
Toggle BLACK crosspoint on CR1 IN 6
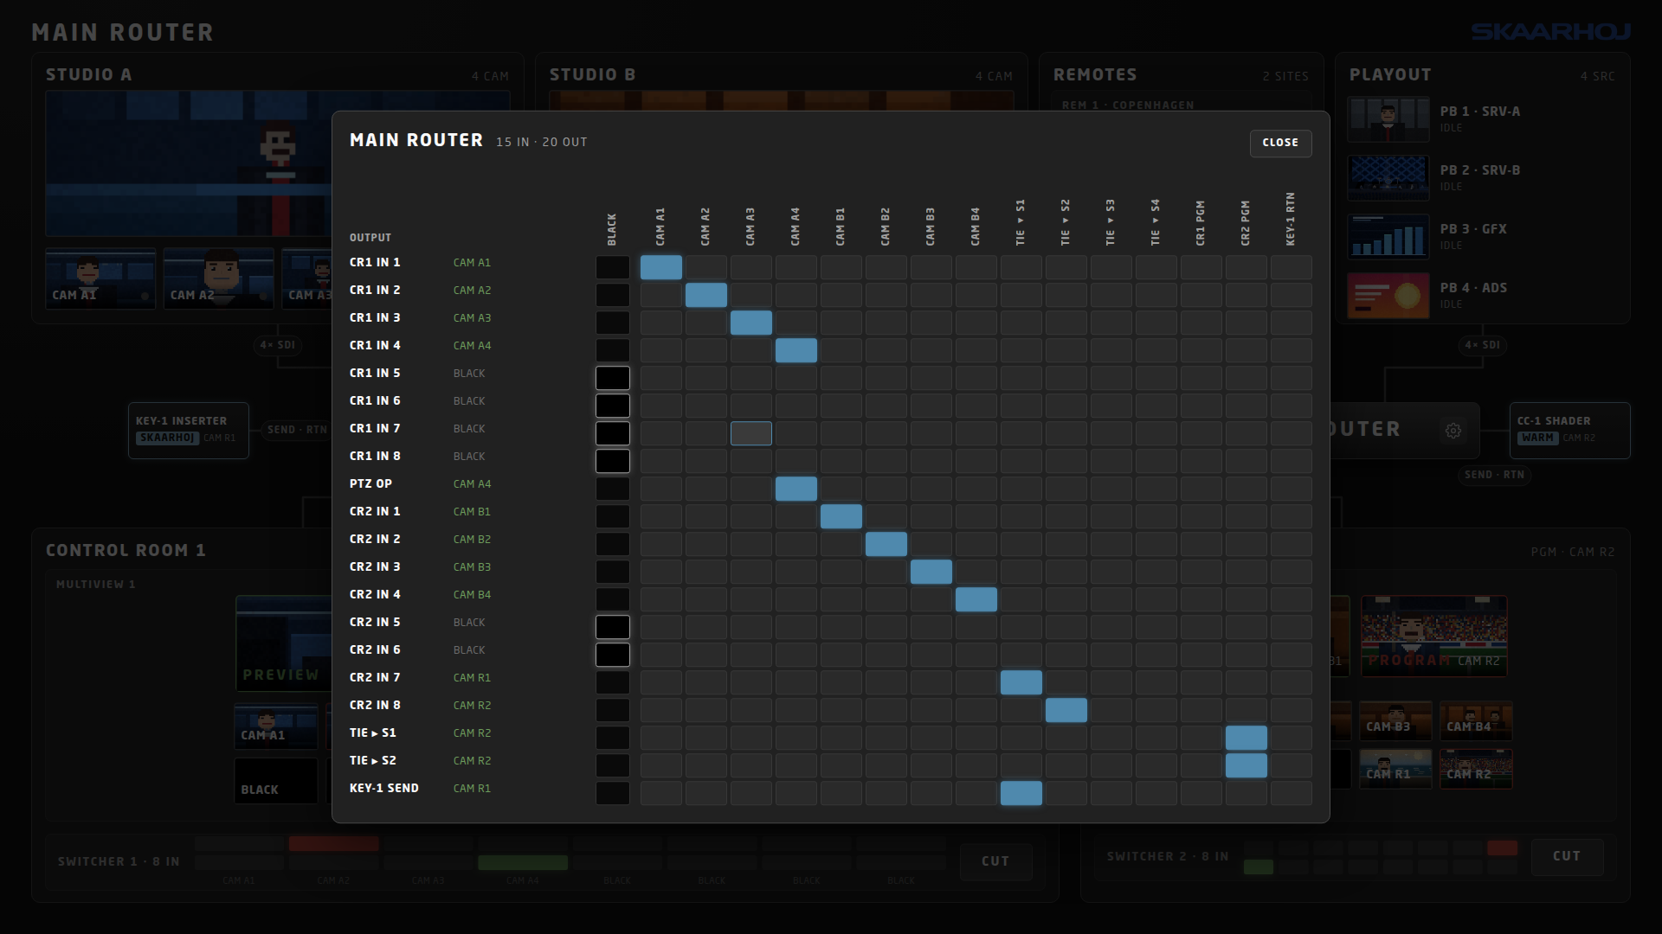coord(613,406)
